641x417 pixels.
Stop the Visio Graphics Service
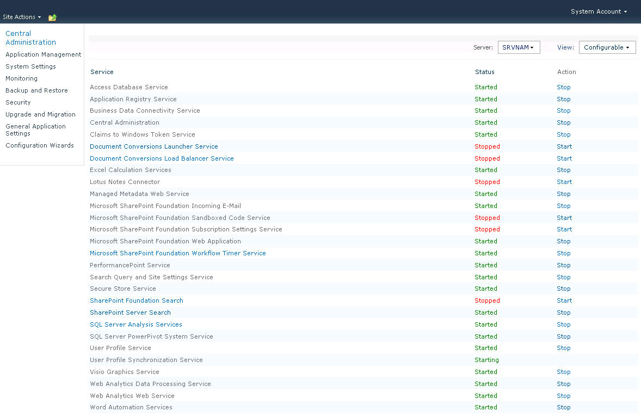point(563,372)
